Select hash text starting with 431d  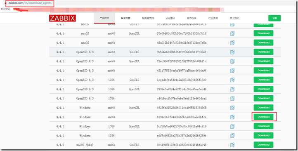point(182,71)
